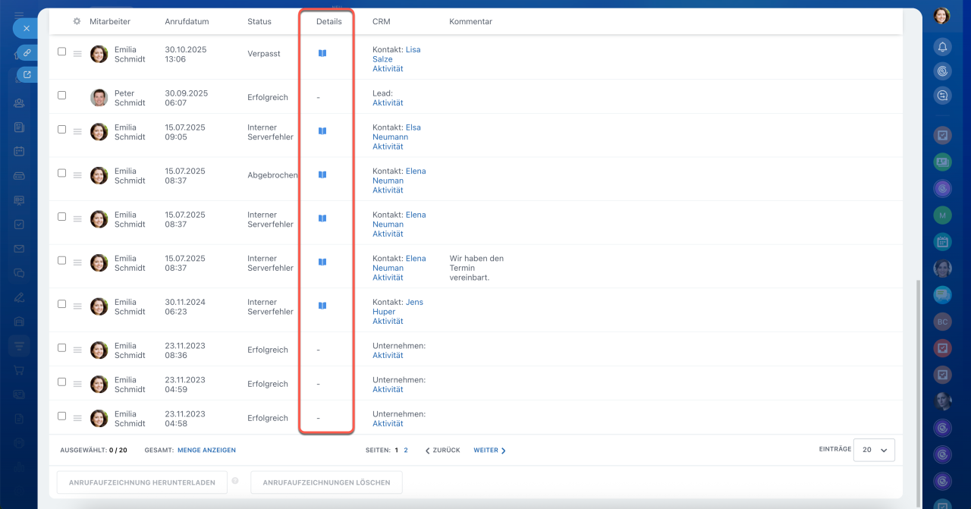The height and width of the screenshot is (509, 971).
Task: Tick checkbox for 30.11.2024 call row
Action: click(x=62, y=304)
